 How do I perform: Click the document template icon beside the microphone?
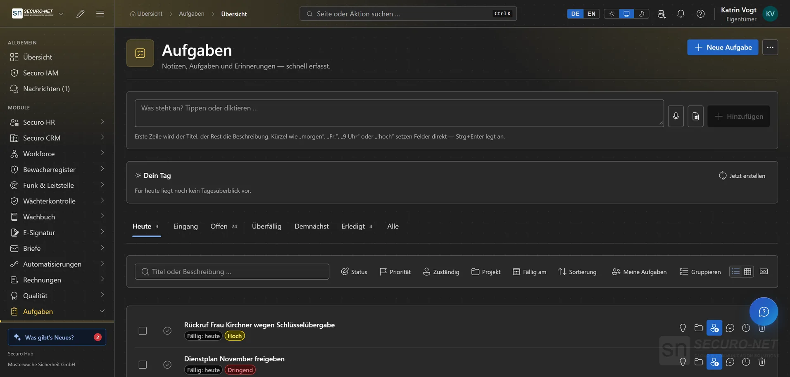[x=696, y=116]
